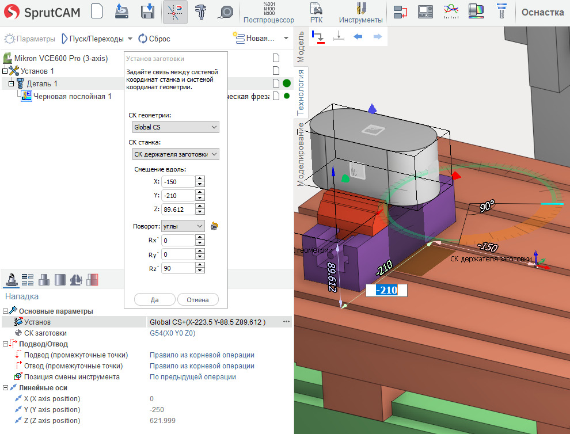Viewport: 570px width, 434px height.
Task: Open the Постпроцессор tool
Action: pyautogui.click(x=268, y=12)
